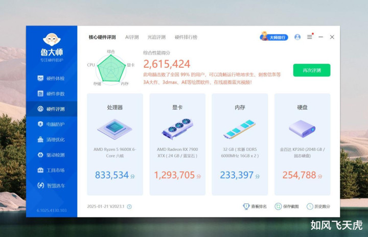Click the AMD Radeon RX 7900 XTX text
Screen dimensions: 368x237
click(x=177, y=152)
